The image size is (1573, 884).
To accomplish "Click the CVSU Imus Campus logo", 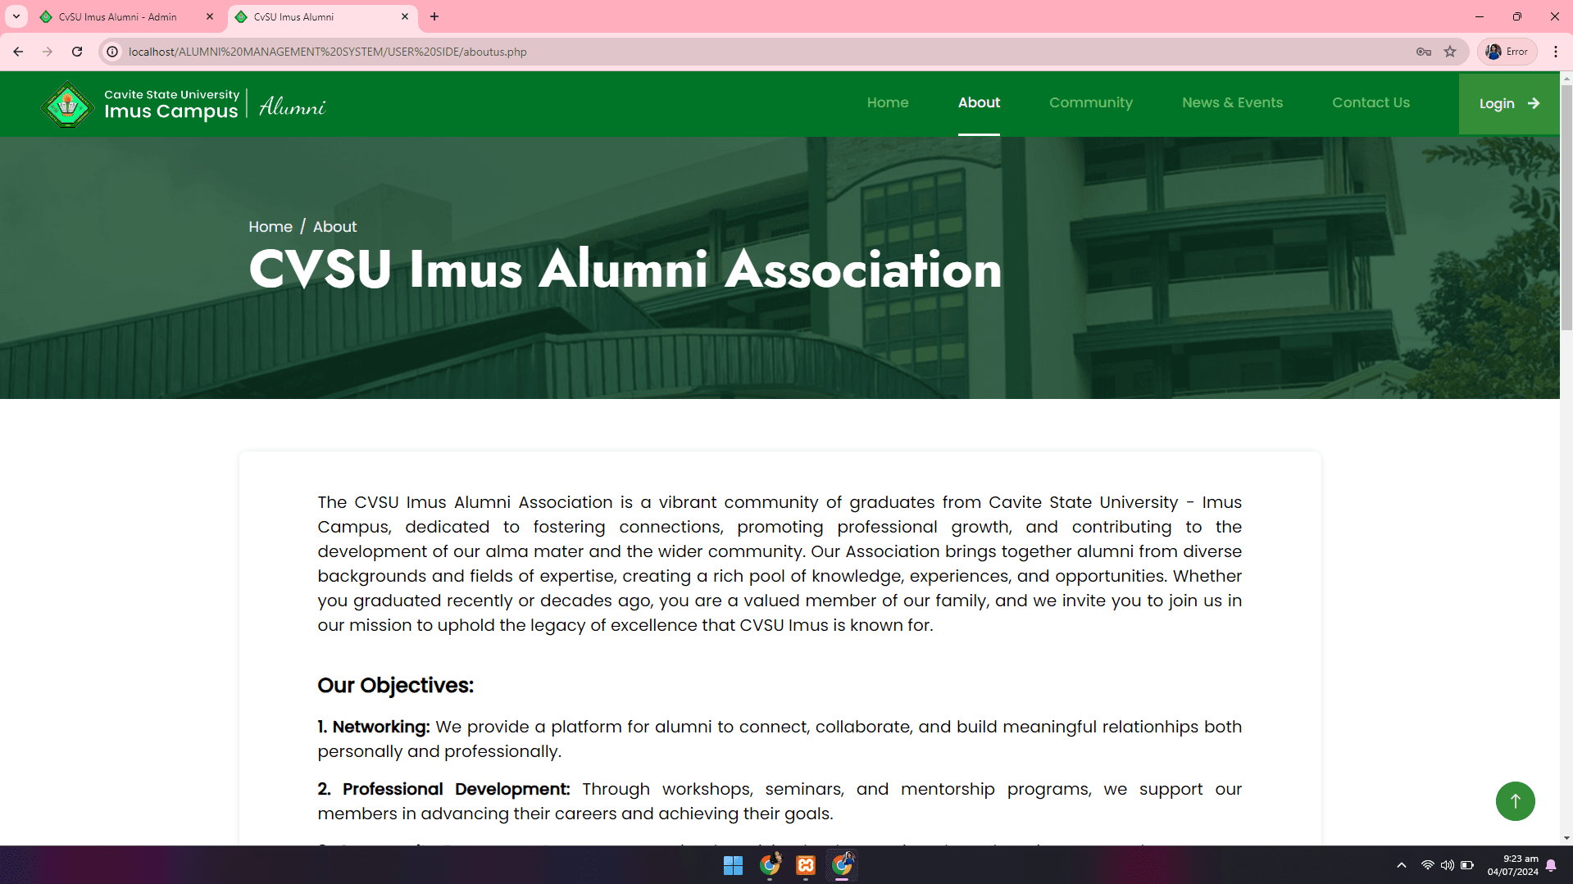I will click(x=67, y=104).
